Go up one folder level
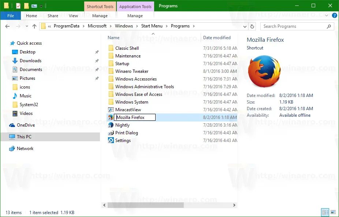The width and height of the screenshot is (339, 217). pos(34,26)
